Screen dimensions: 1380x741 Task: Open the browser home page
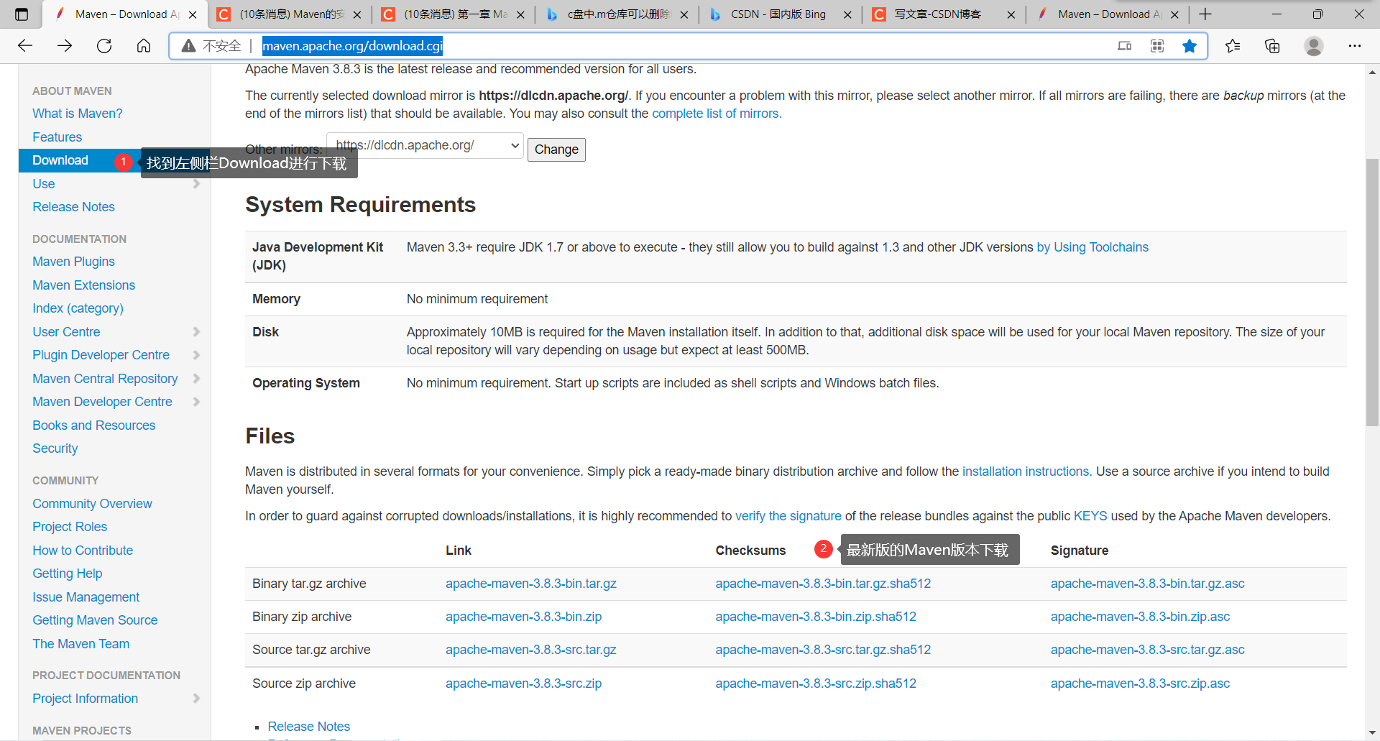pyautogui.click(x=144, y=46)
